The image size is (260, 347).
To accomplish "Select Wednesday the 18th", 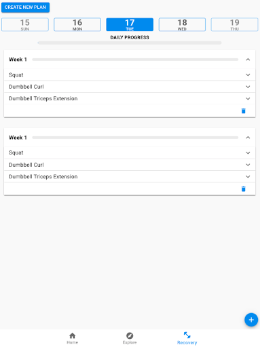I will point(182,24).
